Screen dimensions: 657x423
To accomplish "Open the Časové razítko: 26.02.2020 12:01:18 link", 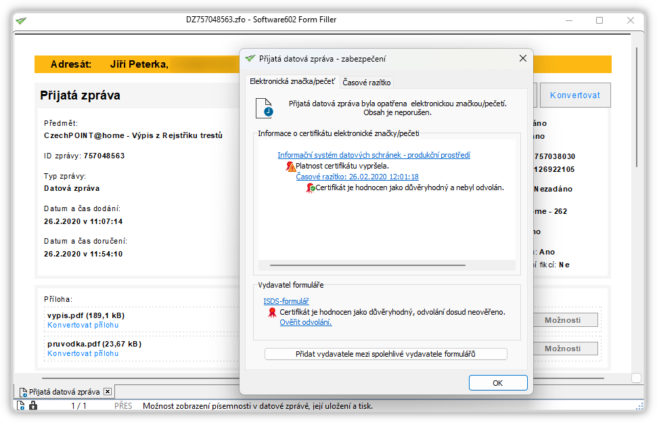I will [x=357, y=177].
